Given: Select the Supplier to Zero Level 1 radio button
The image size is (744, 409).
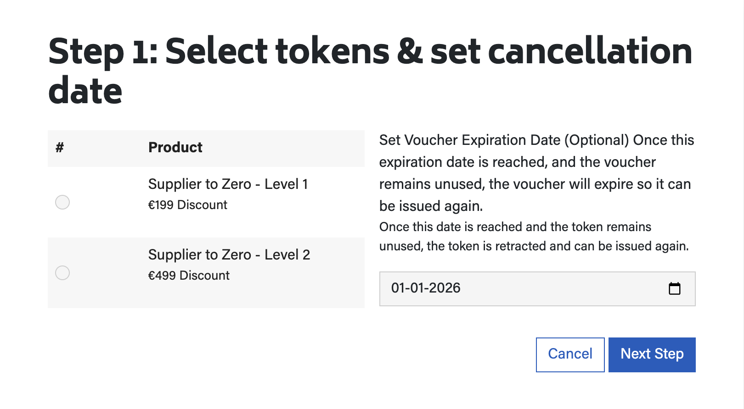Looking at the screenshot, I should pyautogui.click(x=62, y=202).
